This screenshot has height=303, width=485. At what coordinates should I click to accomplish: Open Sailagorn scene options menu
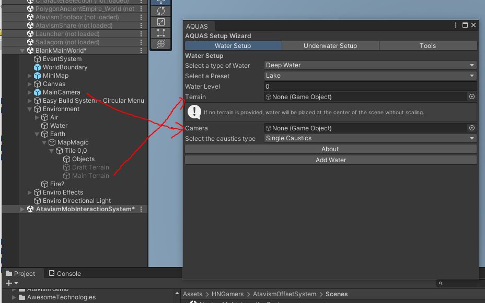click(141, 42)
